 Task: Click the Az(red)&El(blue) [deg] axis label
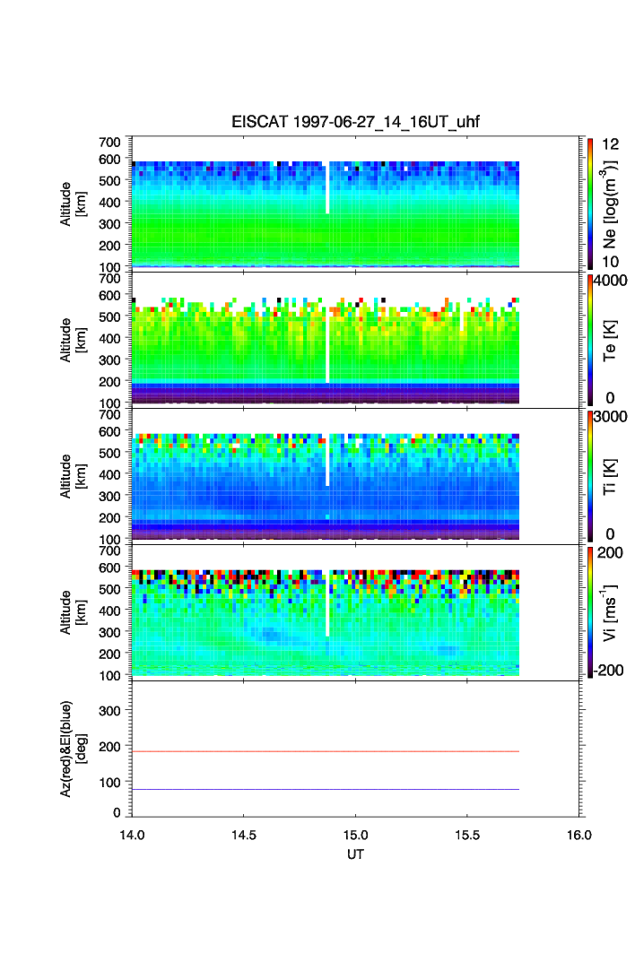[74, 749]
